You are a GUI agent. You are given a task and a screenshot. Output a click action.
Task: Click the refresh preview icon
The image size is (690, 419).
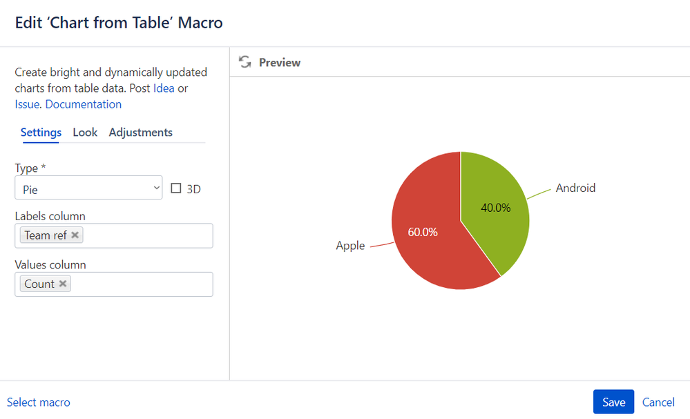pos(245,62)
